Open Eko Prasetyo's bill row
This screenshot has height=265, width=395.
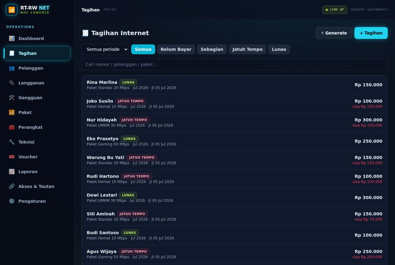235,141
